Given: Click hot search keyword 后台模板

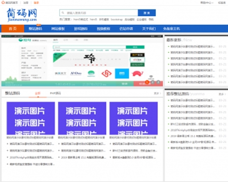Looking at the screenshot, I should (x=130, y=20).
